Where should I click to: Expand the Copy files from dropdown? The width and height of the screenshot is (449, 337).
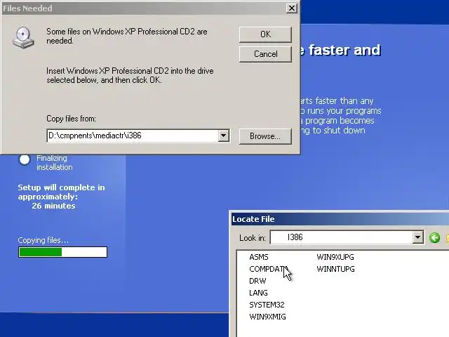pyautogui.click(x=223, y=136)
